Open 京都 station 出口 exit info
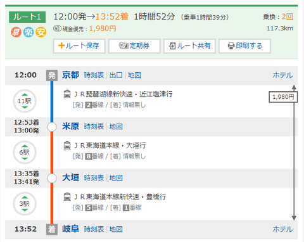 [116, 75]
